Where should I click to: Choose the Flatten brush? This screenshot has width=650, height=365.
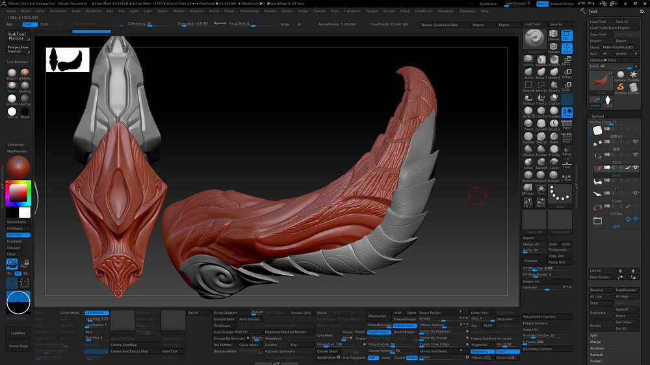541,149
